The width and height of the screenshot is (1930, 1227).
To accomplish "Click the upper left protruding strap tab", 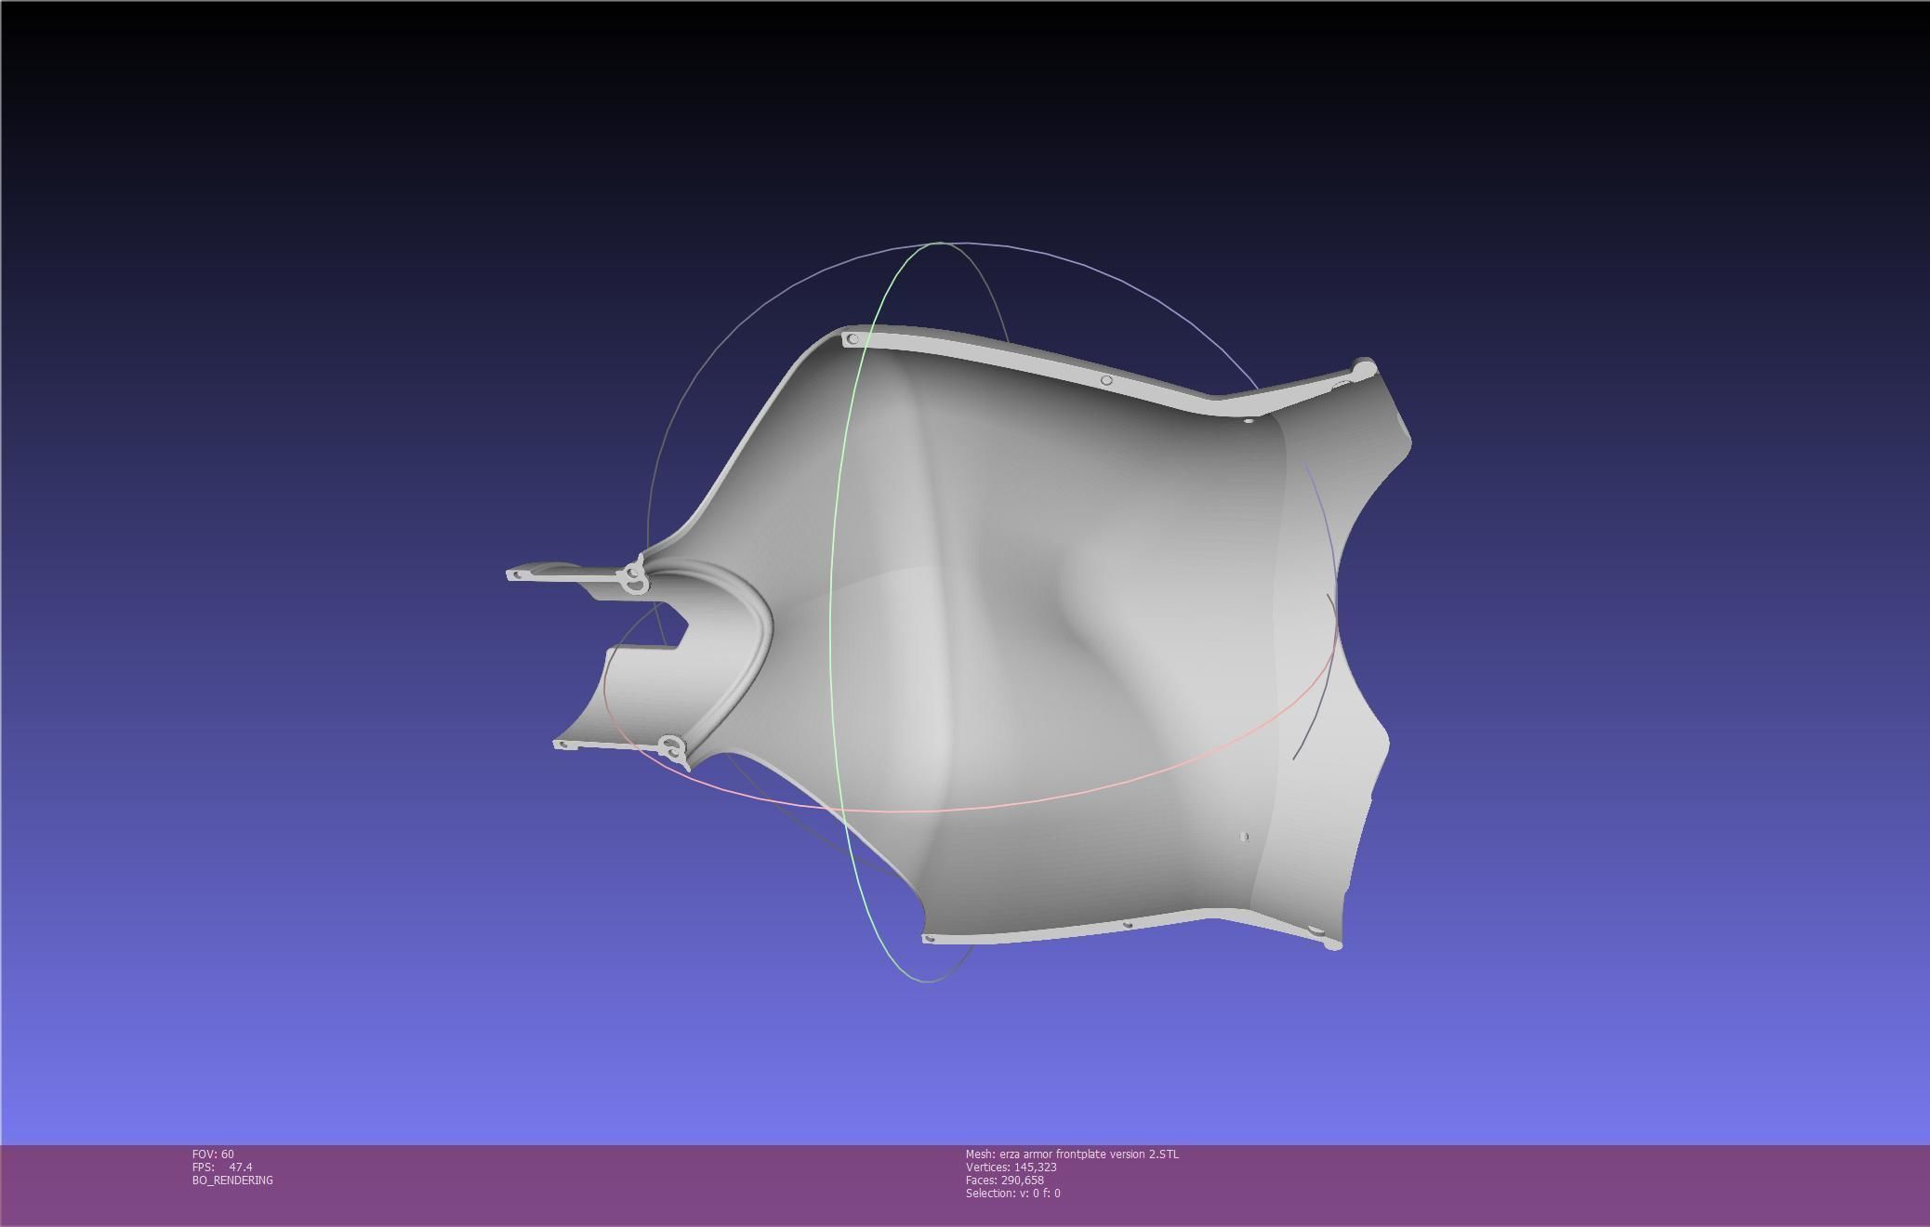I will 558,573.
